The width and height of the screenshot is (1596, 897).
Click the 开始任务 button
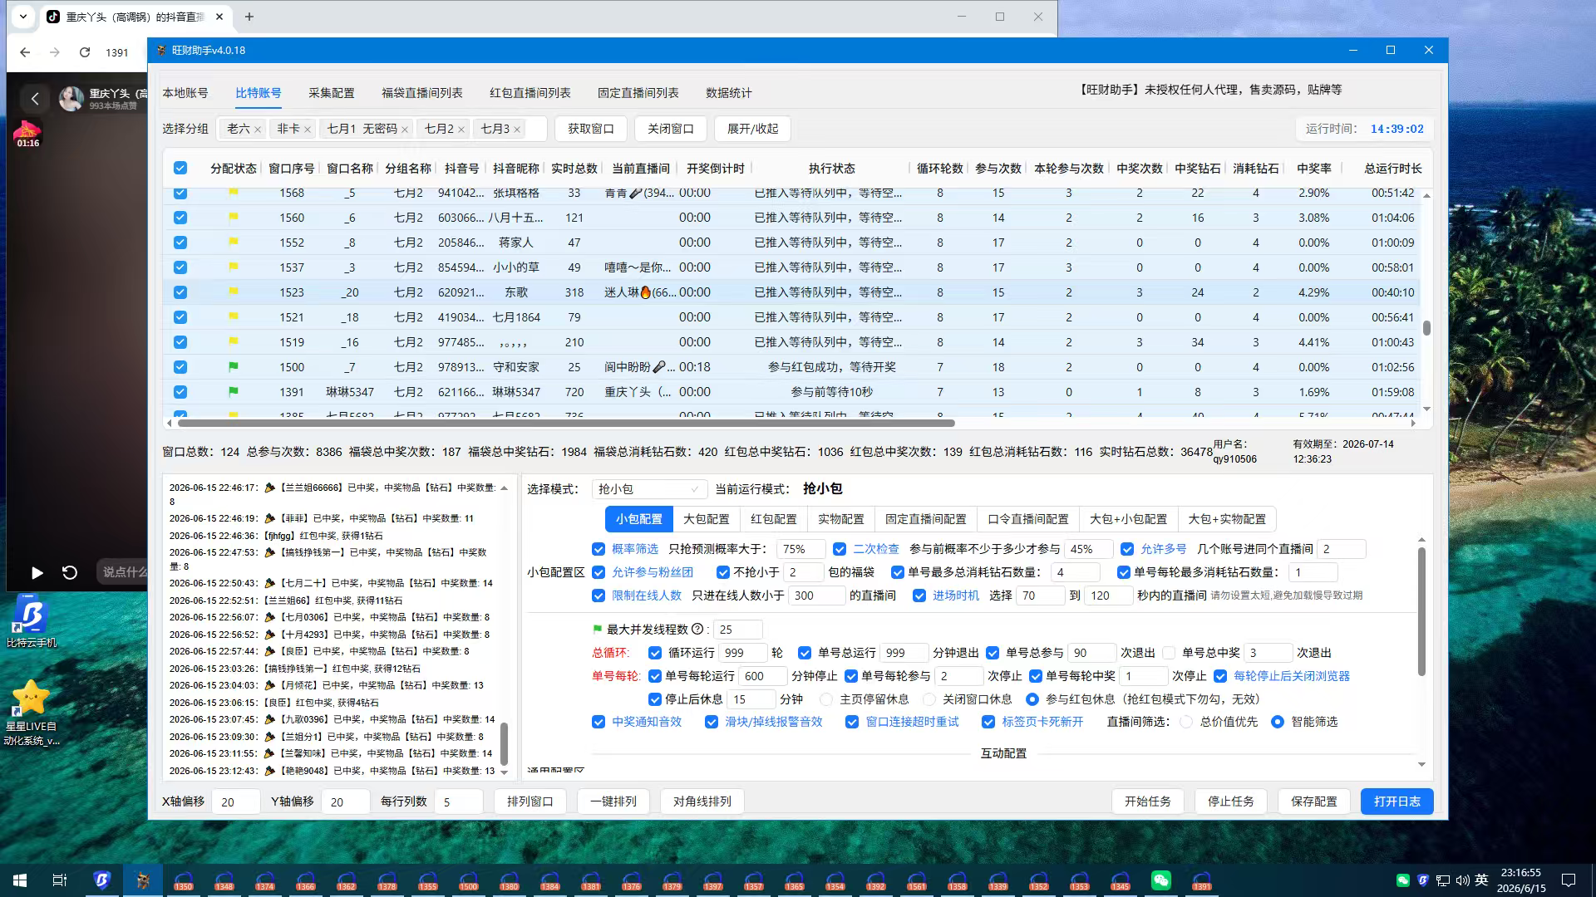pyautogui.click(x=1148, y=801)
